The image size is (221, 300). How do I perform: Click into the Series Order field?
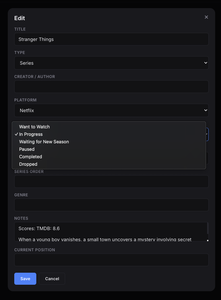click(x=111, y=182)
